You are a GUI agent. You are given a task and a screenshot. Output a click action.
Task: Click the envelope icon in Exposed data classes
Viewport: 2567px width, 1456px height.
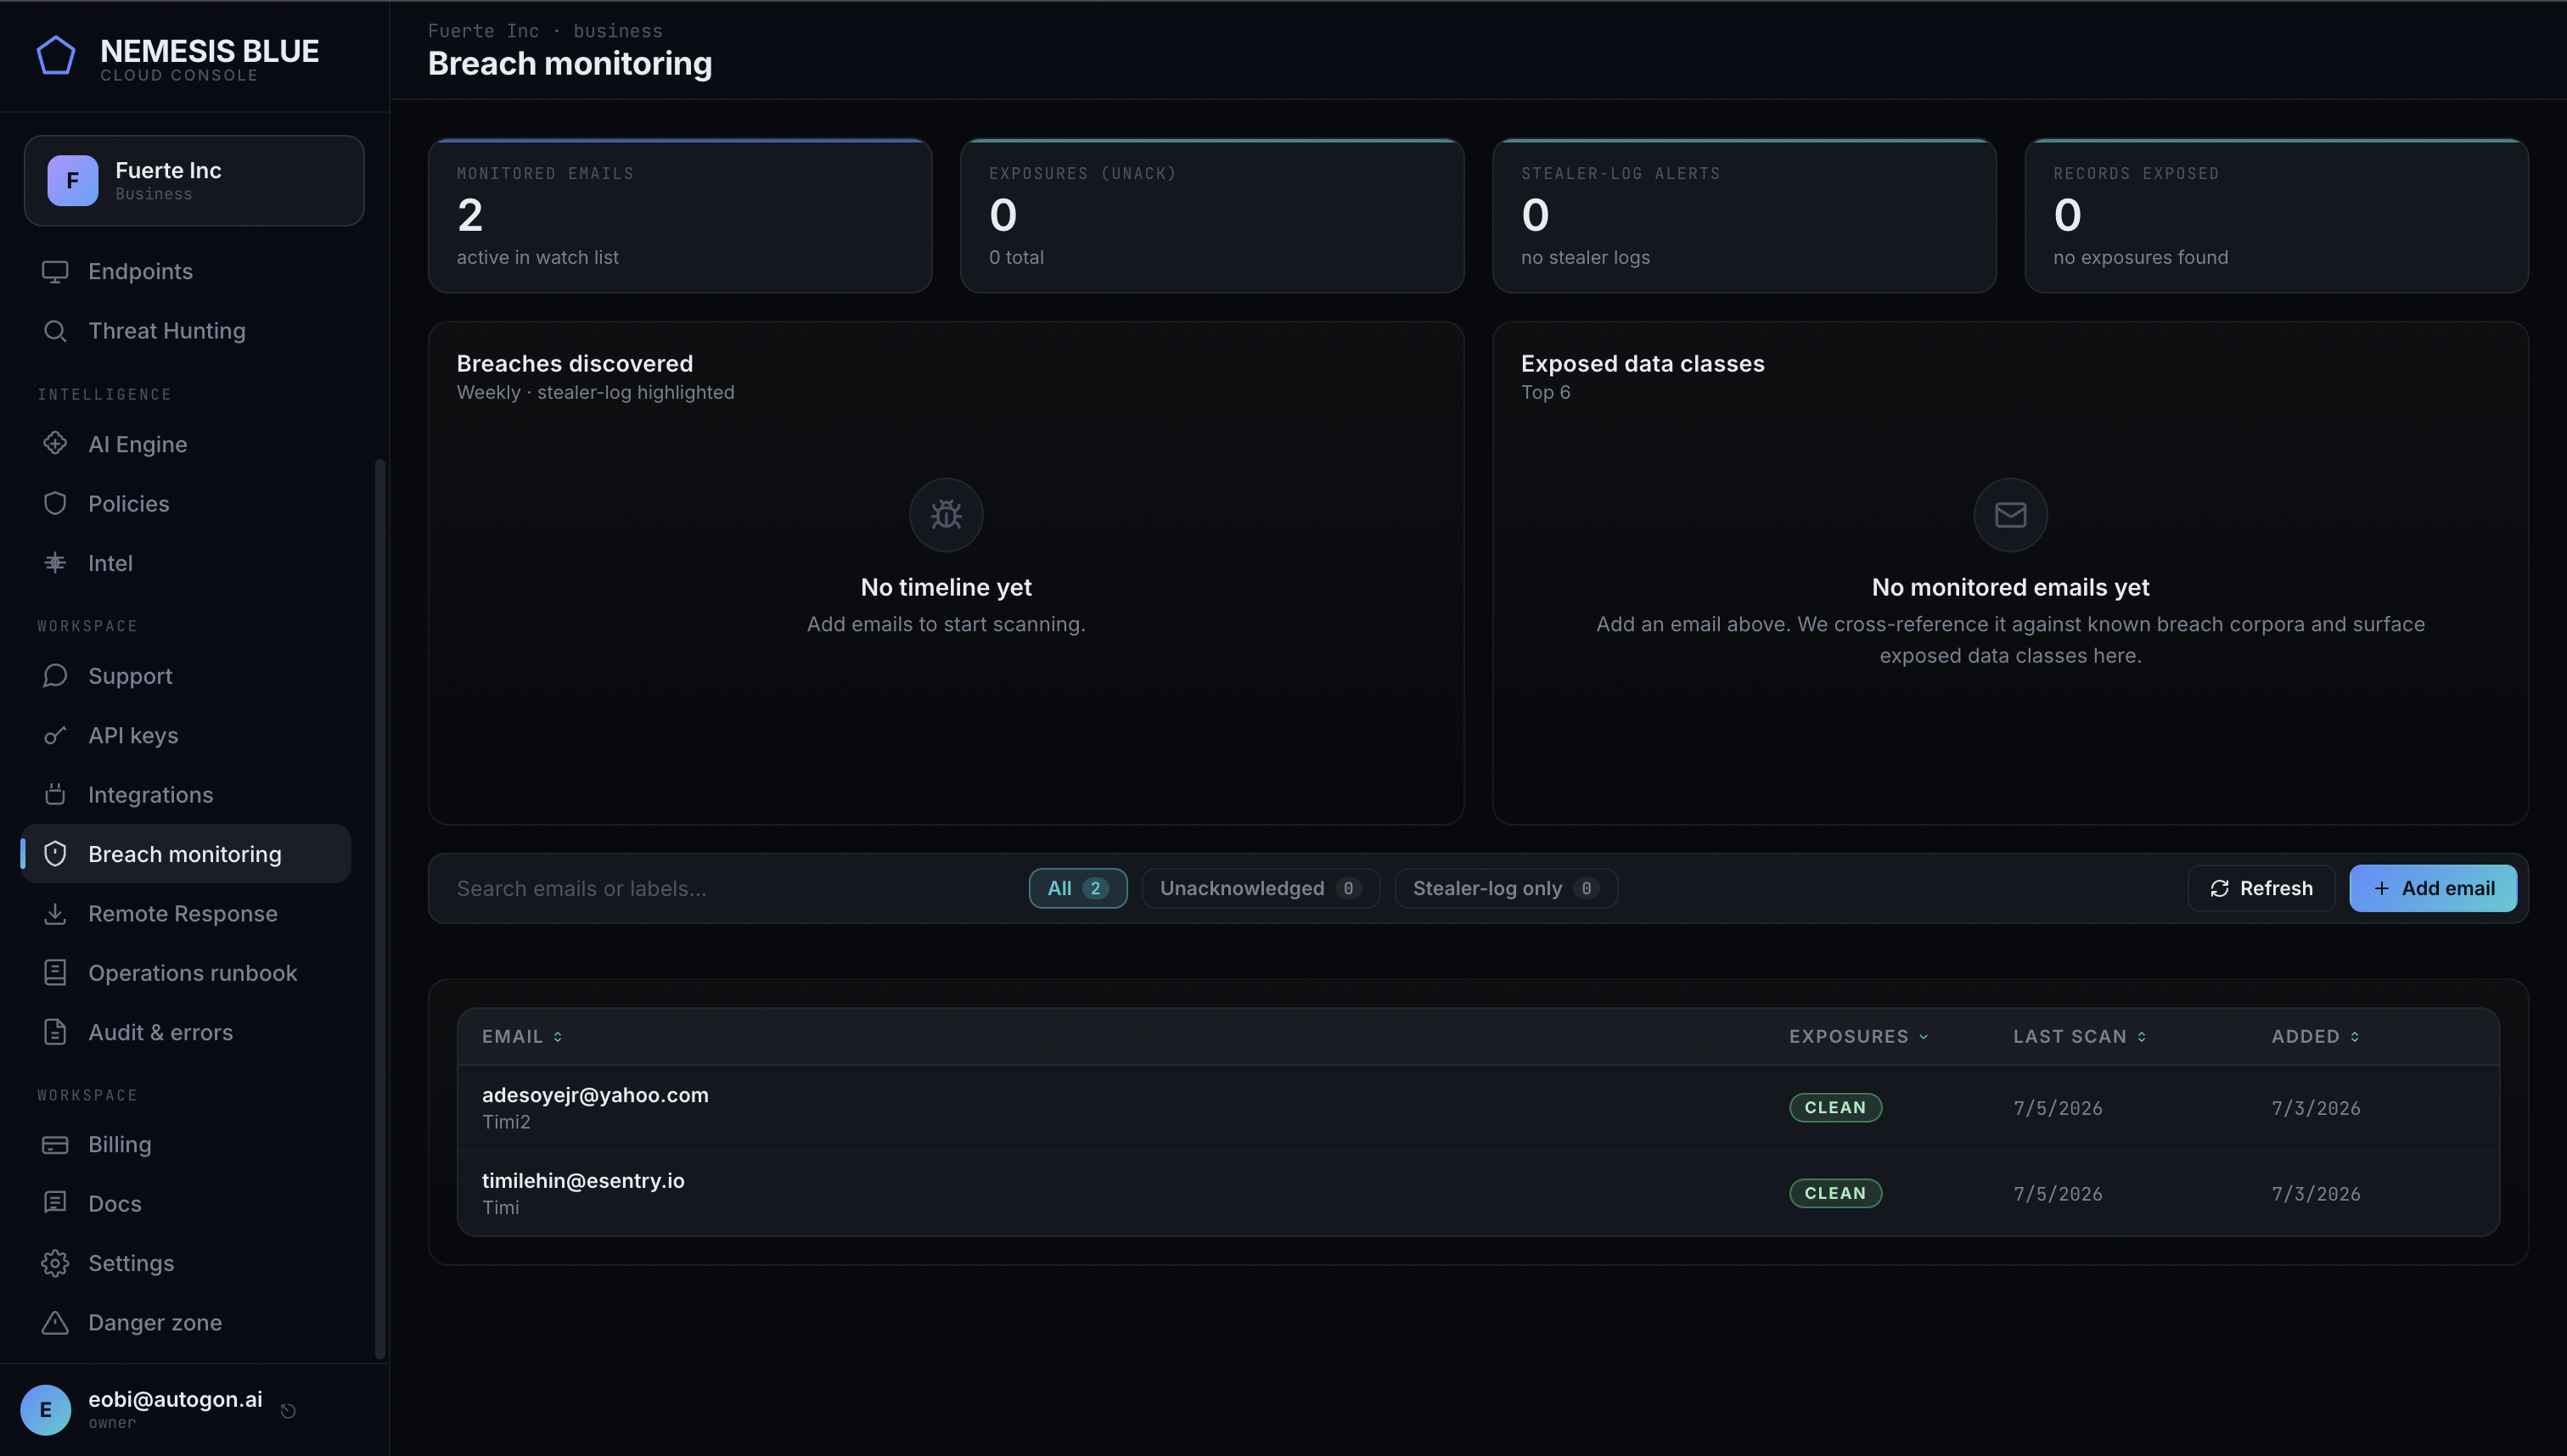click(2010, 515)
